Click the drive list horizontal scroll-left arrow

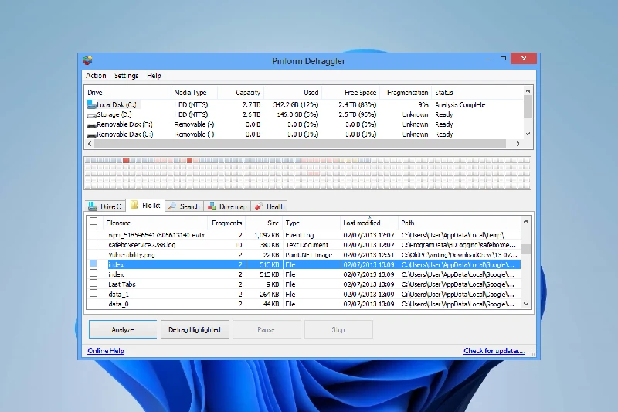click(90, 144)
